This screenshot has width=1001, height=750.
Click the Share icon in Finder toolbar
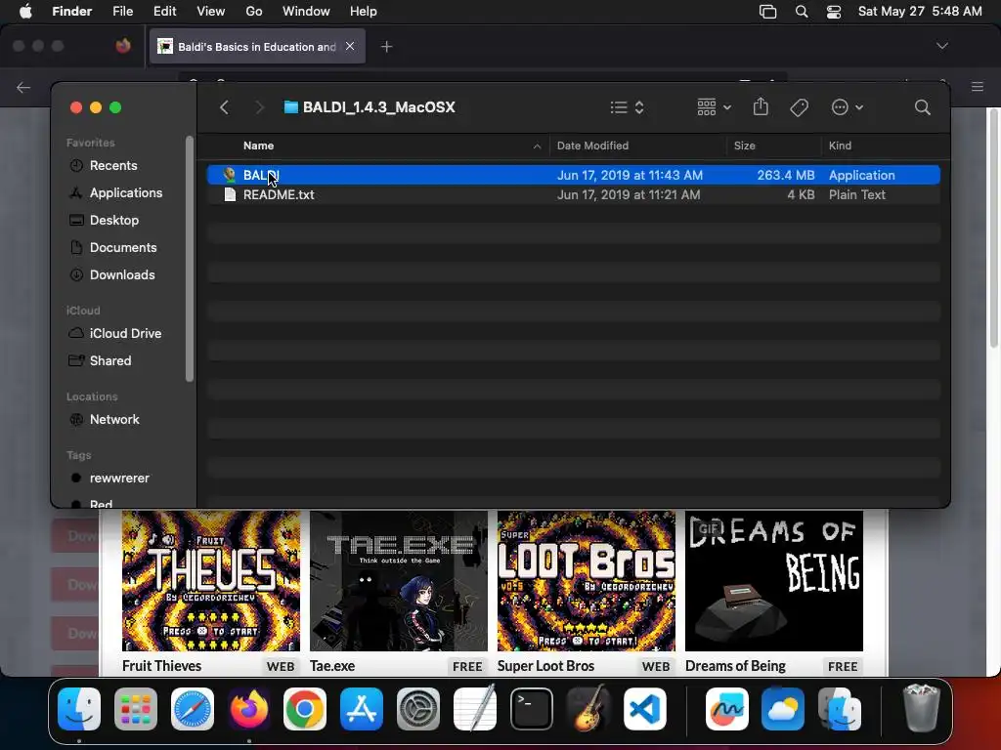click(761, 106)
